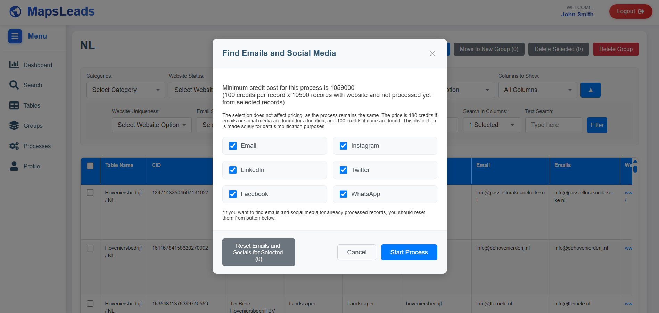Open Dashboard via its chart icon
Viewport: 659px width, 313px height.
click(x=14, y=65)
